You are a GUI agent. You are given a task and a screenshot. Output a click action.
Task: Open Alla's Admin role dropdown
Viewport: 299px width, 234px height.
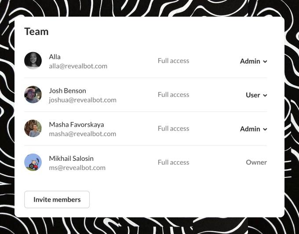253,61
